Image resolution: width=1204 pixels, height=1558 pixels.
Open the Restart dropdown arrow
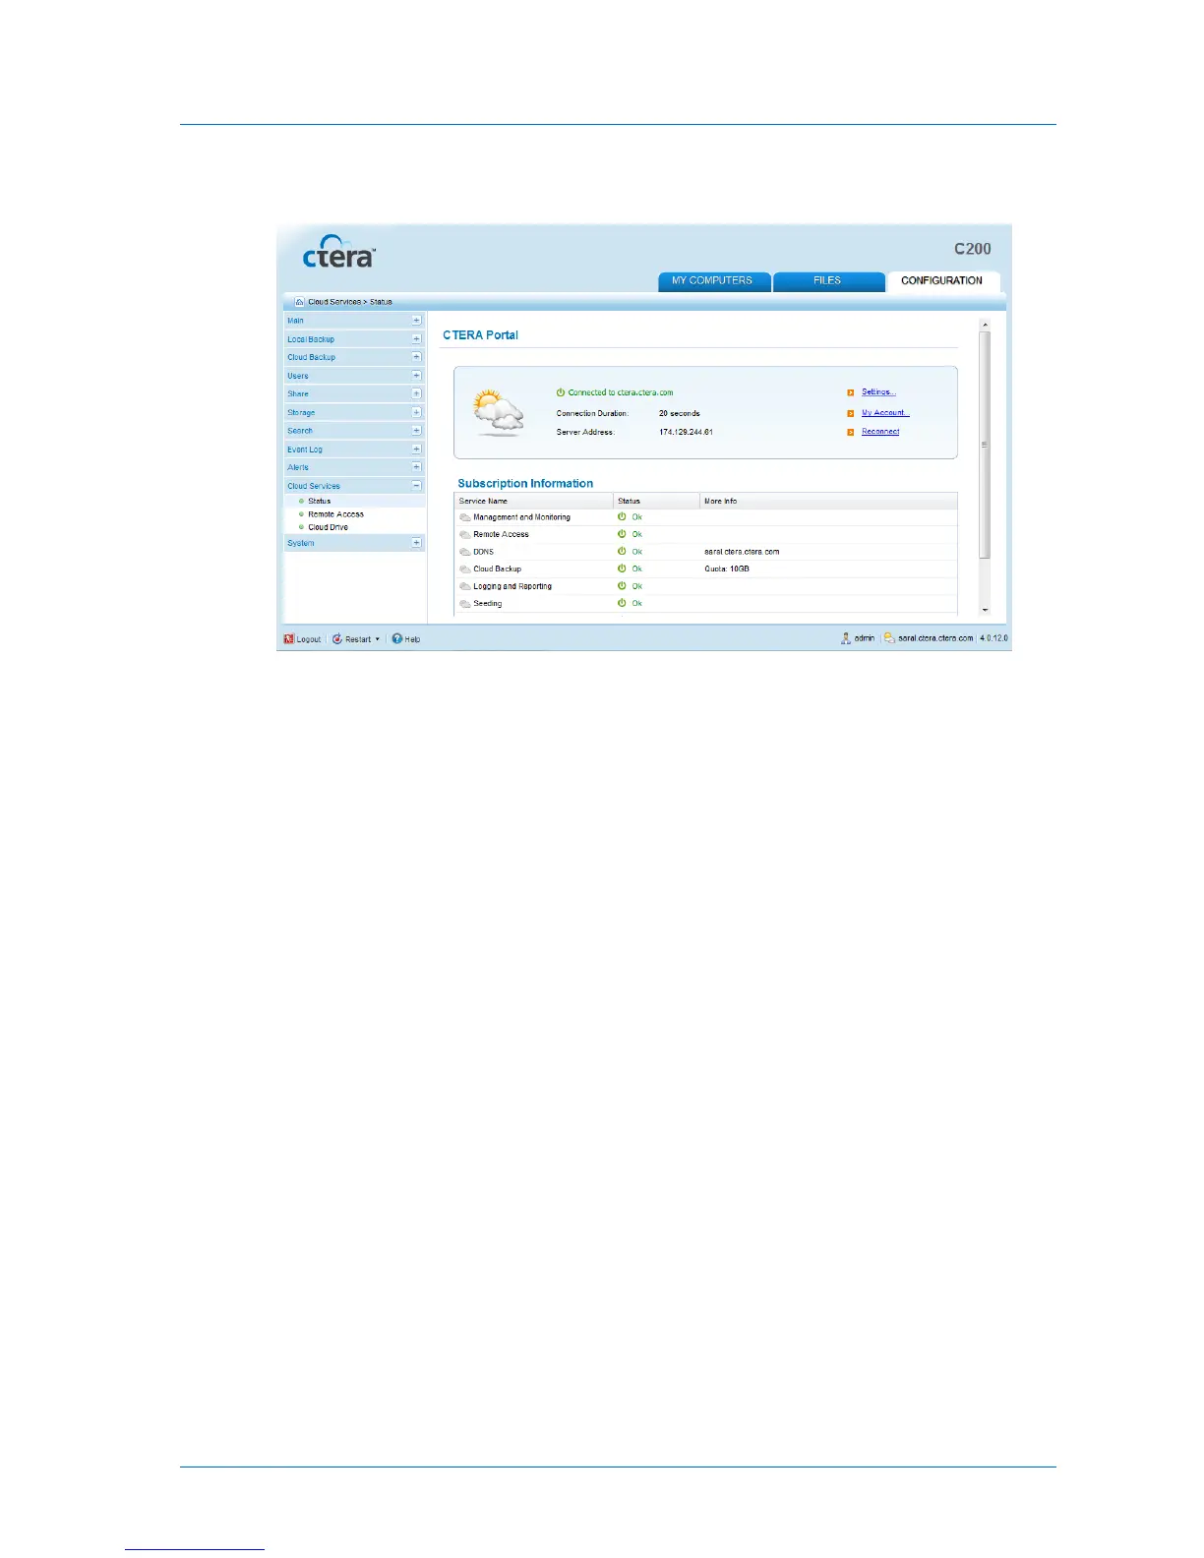(378, 639)
